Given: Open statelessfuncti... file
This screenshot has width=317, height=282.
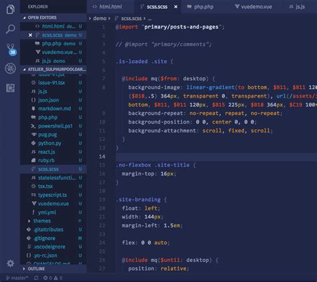Looking at the screenshot, I should pyautogui.click(x=54, y=178).
